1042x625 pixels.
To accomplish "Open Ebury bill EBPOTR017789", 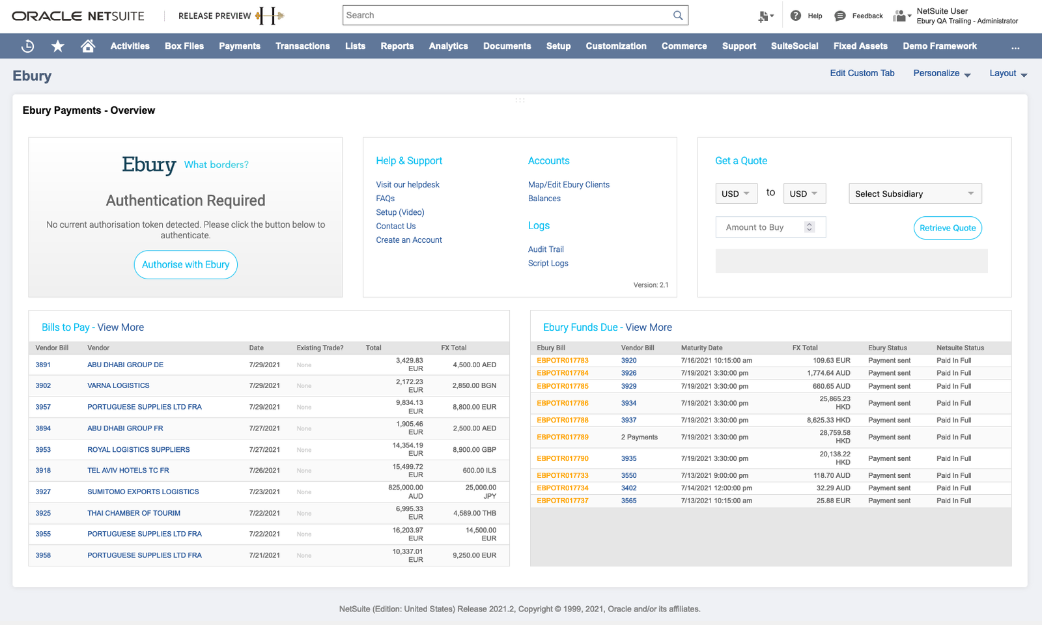I will (x=563, y=437).
